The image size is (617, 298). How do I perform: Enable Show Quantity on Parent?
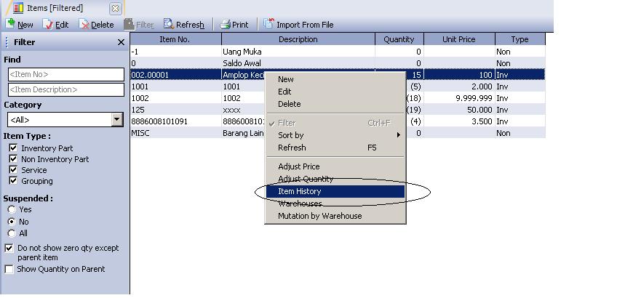coord(9,269)
